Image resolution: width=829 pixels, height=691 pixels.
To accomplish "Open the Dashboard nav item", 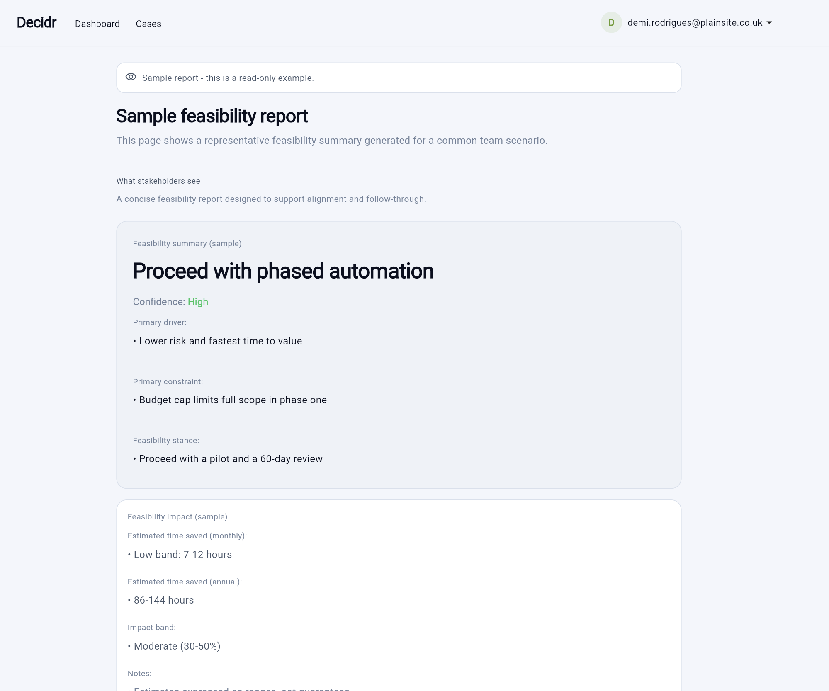I will (97, 24).
